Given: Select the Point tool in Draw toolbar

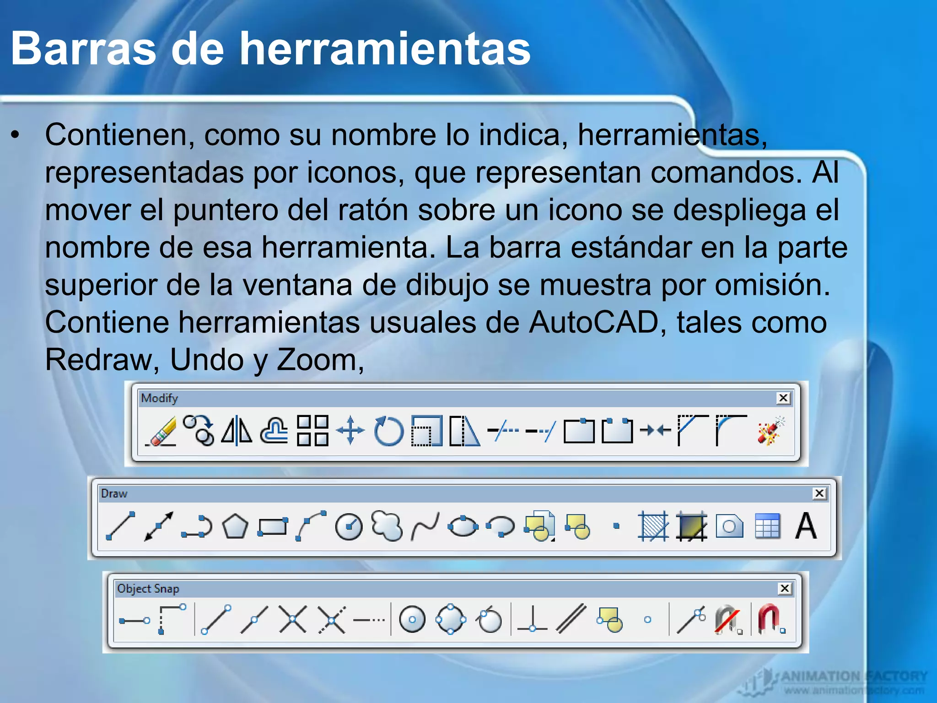Looking at the screenshot, I should 616,526.
